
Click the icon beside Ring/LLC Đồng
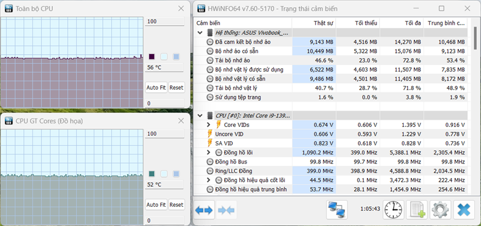210,171
